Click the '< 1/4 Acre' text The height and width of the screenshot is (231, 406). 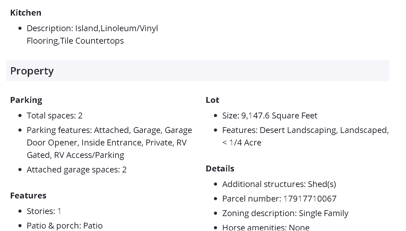coord(242,143)
